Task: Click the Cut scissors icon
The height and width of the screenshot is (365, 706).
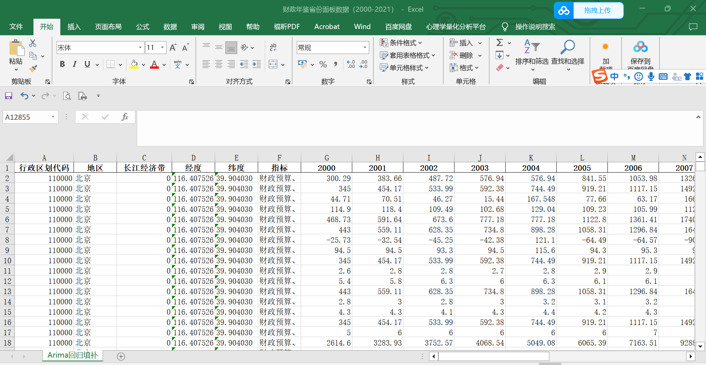Action: pos(33,43)
